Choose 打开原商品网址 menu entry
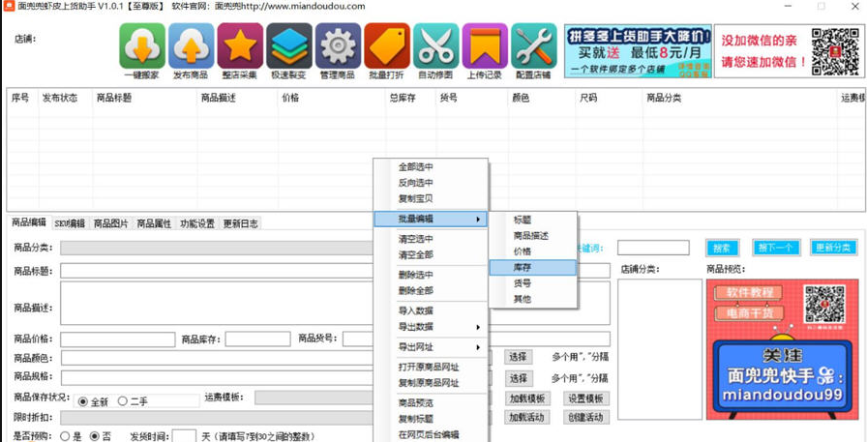Screen dimensions: 867x442 click(431, 367)
